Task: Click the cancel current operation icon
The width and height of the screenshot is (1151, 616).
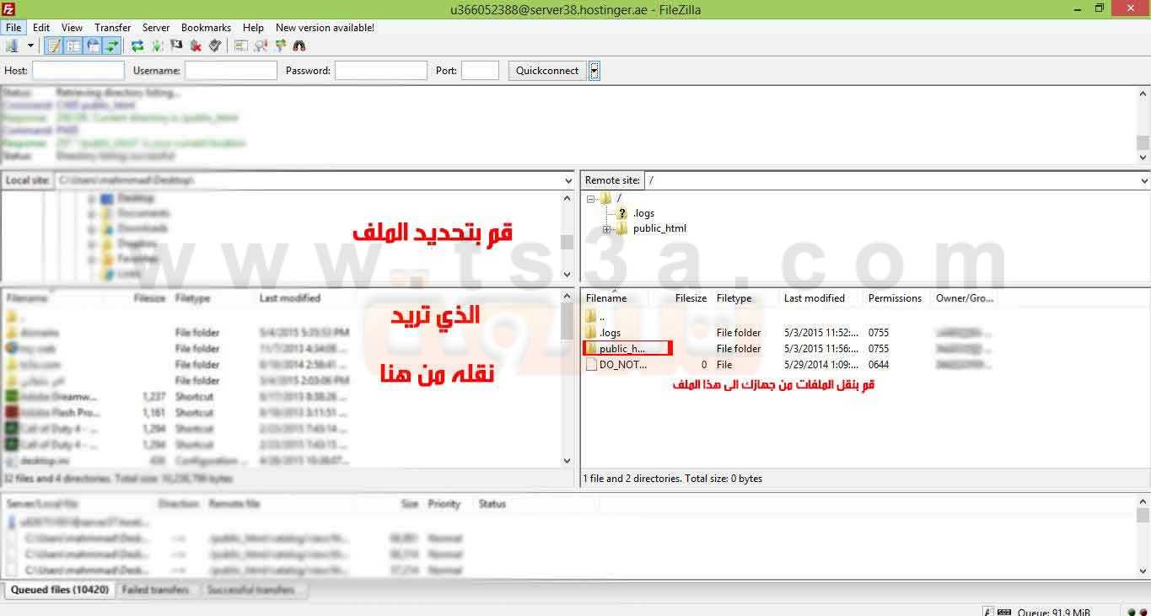Action: 176,46
